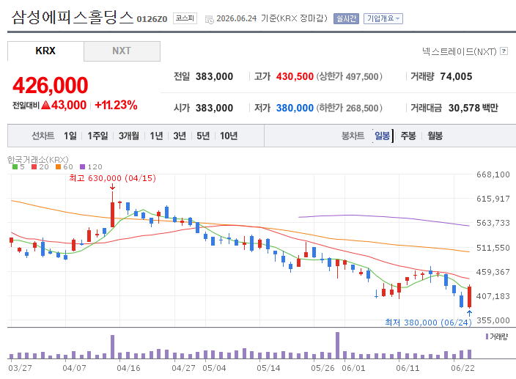Image resolution: width=516 pixels, height=379 pixels.
Task: Open the NXT help question-mark icon
Action: [504, 51]
